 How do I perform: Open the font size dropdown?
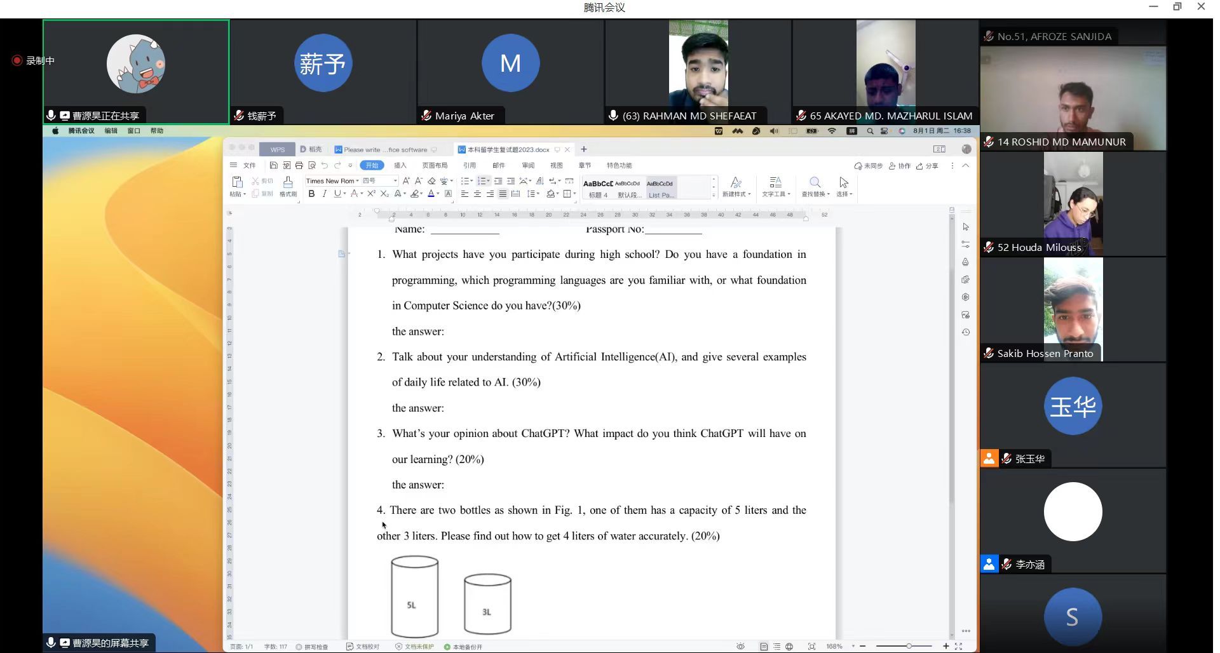point(395,181)
